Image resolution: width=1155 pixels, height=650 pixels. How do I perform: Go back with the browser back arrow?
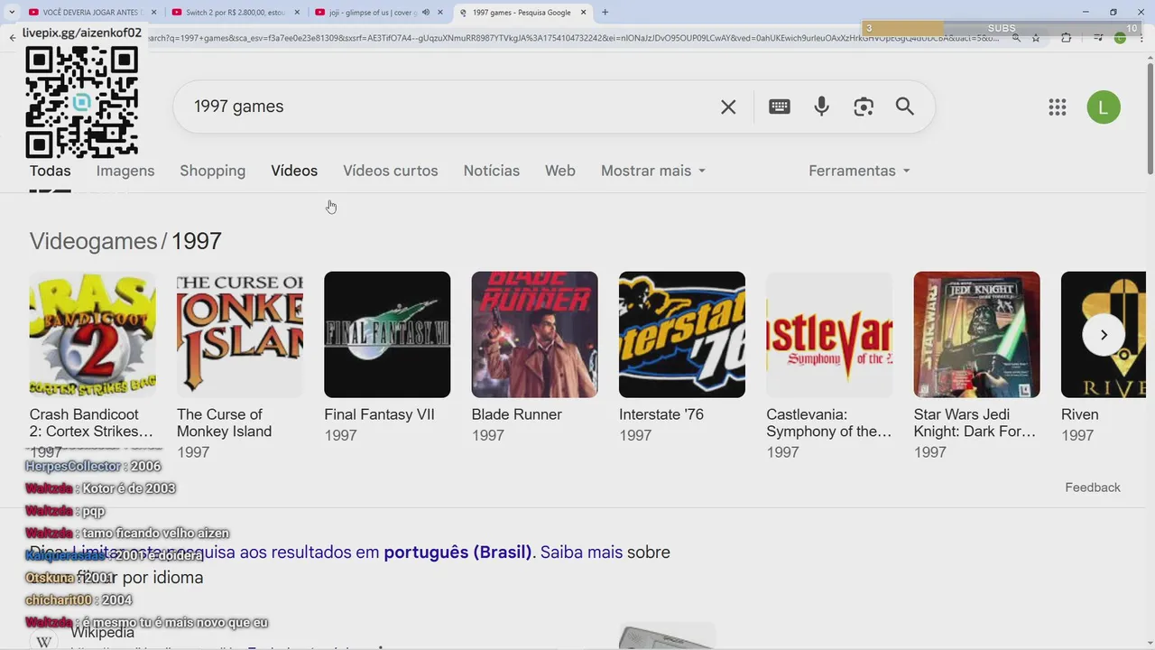click(12, 38)
